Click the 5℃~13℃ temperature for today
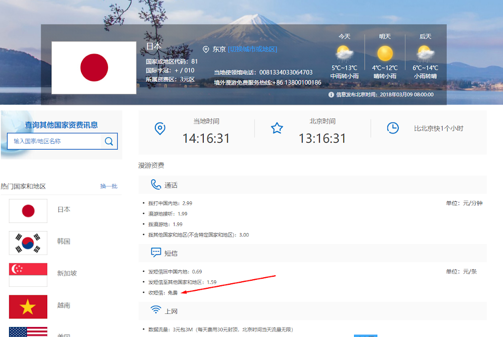 click(x=344, y=68)
